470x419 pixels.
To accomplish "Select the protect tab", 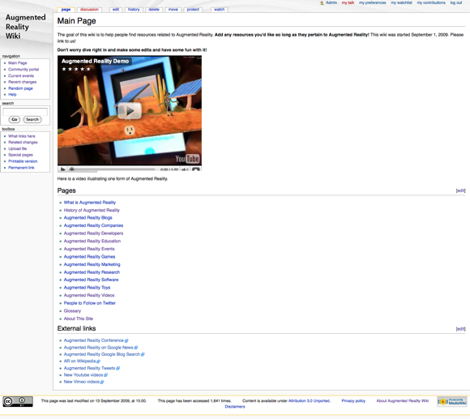I will (x=193, y=10).
